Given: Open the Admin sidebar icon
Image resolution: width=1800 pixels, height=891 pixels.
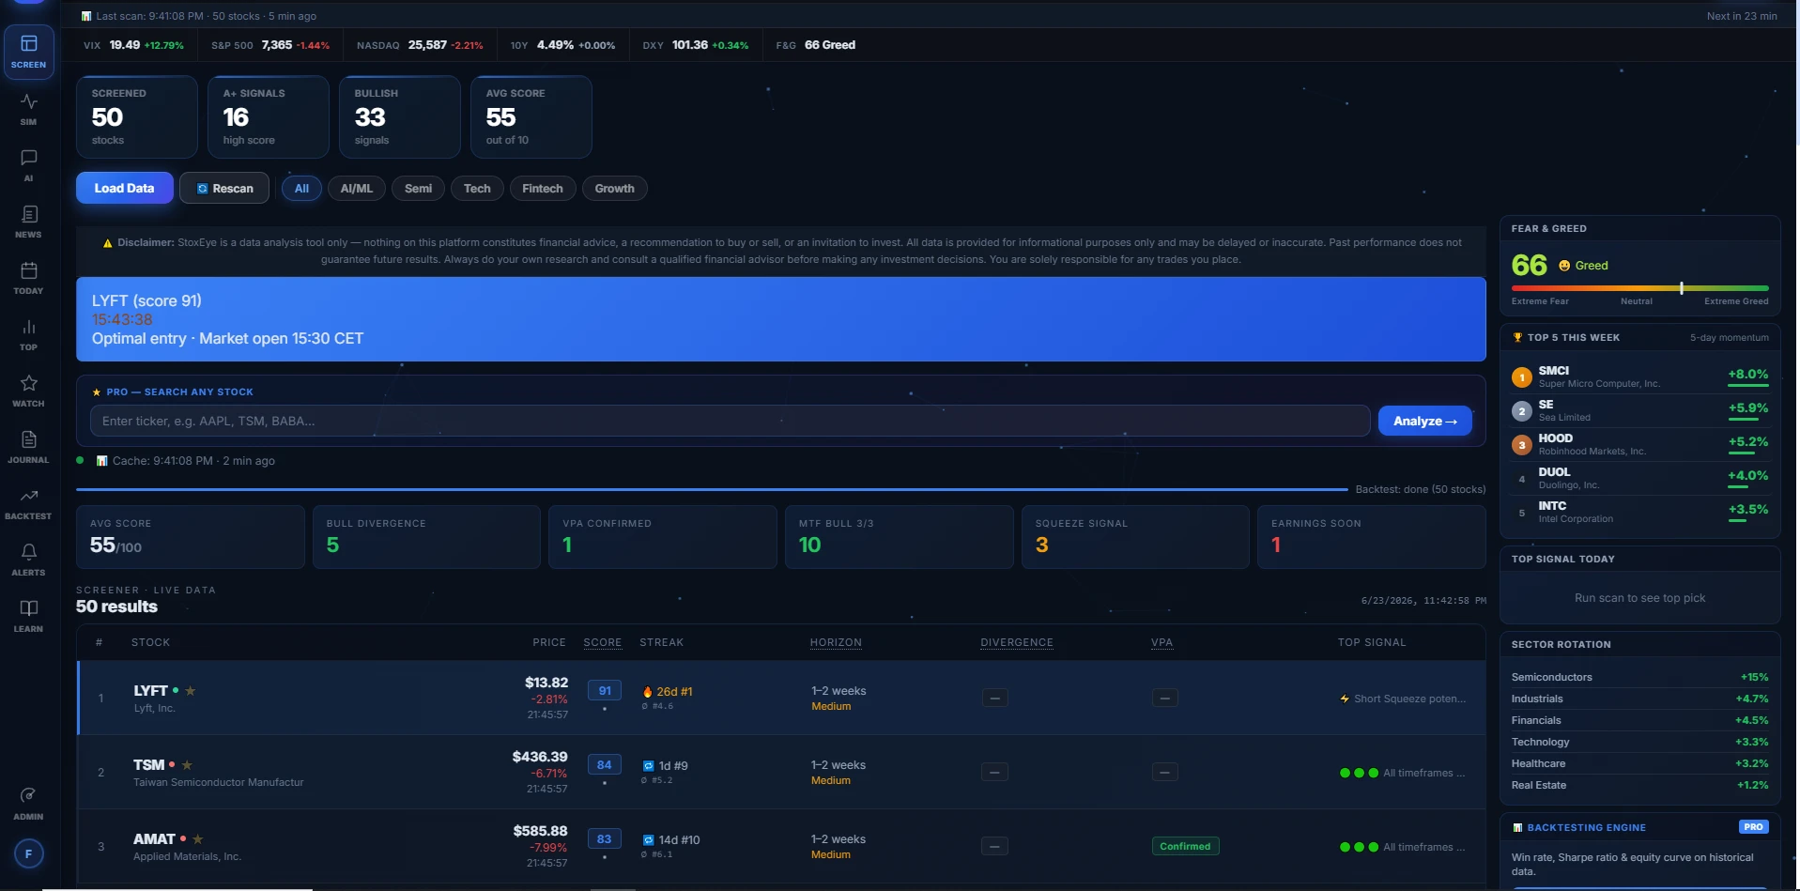Looking at the screenshot, I should [28, 804].
